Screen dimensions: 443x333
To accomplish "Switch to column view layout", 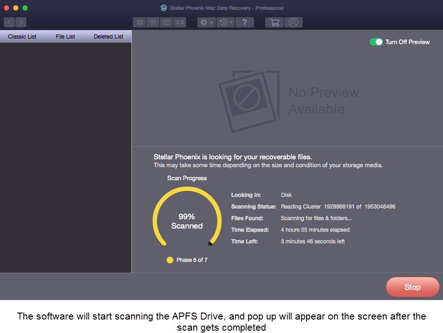I will coord(166,22).
